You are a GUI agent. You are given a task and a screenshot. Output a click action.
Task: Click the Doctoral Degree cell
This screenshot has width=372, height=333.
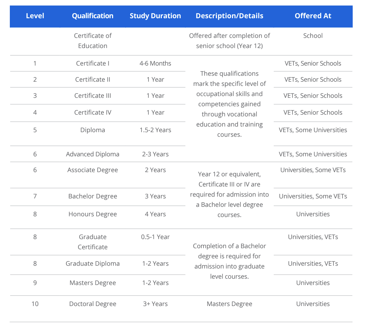click(x=93, y=304)
